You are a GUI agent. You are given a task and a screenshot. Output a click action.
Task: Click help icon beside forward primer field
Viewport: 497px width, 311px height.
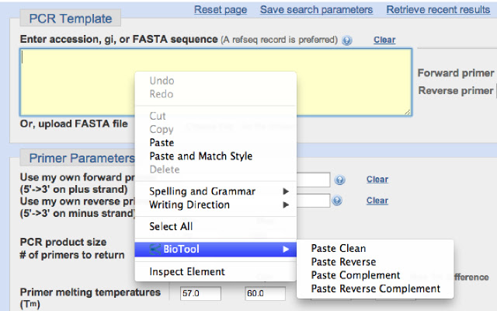pyautogui.click(x=339, y=180)
